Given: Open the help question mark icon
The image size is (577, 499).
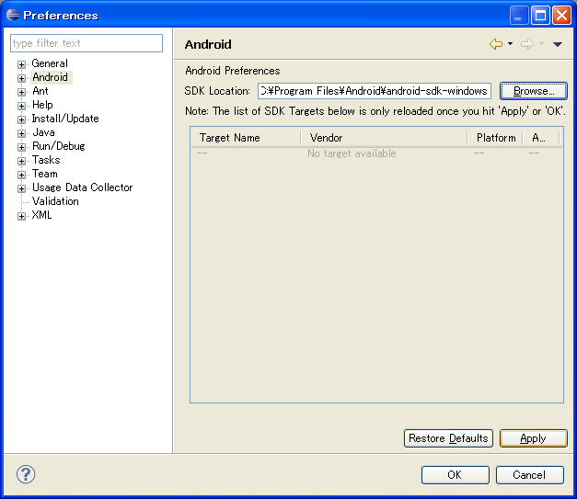Looking at the screenshot, I should (x=26, y=474).
